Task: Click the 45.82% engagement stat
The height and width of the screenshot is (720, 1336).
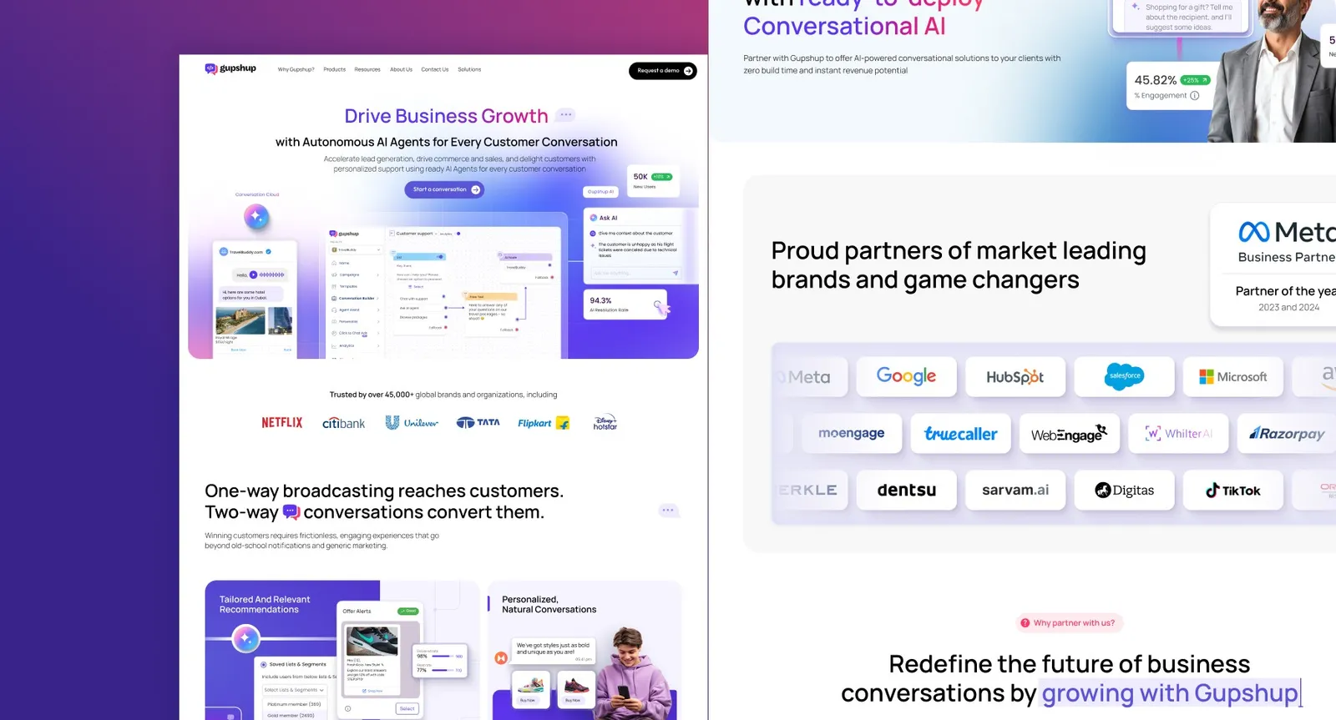Action: [1155, 80]
